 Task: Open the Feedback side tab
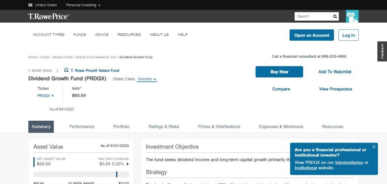pos(382,51)
